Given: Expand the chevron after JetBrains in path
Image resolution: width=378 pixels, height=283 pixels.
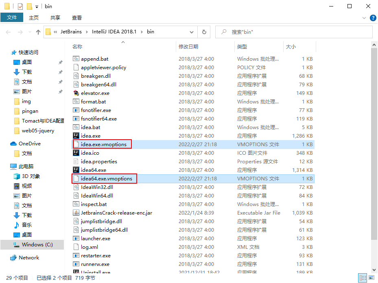Looking at the screenshot, I should tap(87, 32).
